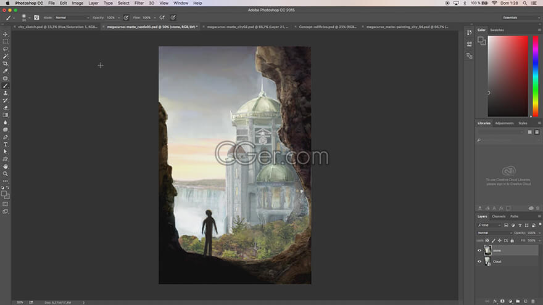This screenshot has height=305, width=543.
Task: Switch to the Swatches tab
Action: pyautogui.click(x=497, y=30)
